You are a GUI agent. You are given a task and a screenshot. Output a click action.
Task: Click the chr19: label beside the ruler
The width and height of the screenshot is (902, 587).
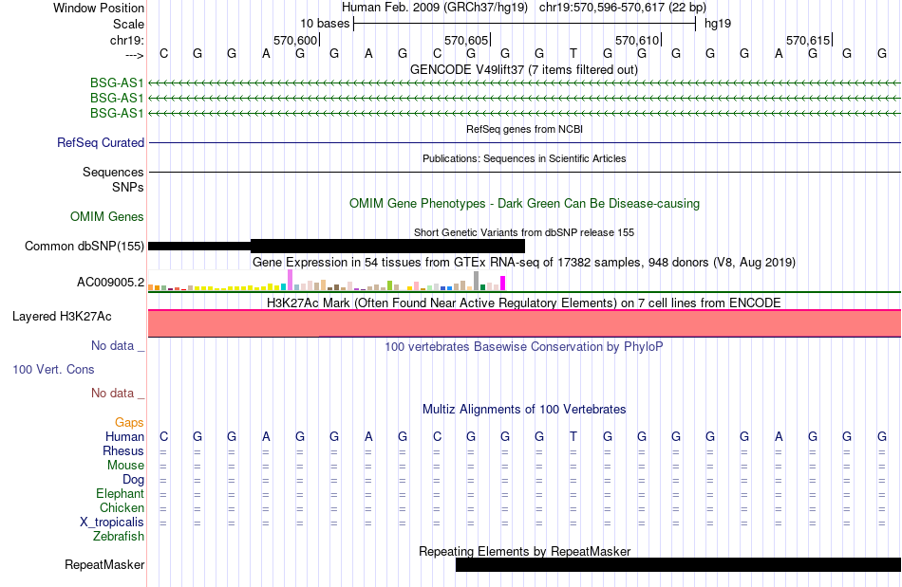126,40
